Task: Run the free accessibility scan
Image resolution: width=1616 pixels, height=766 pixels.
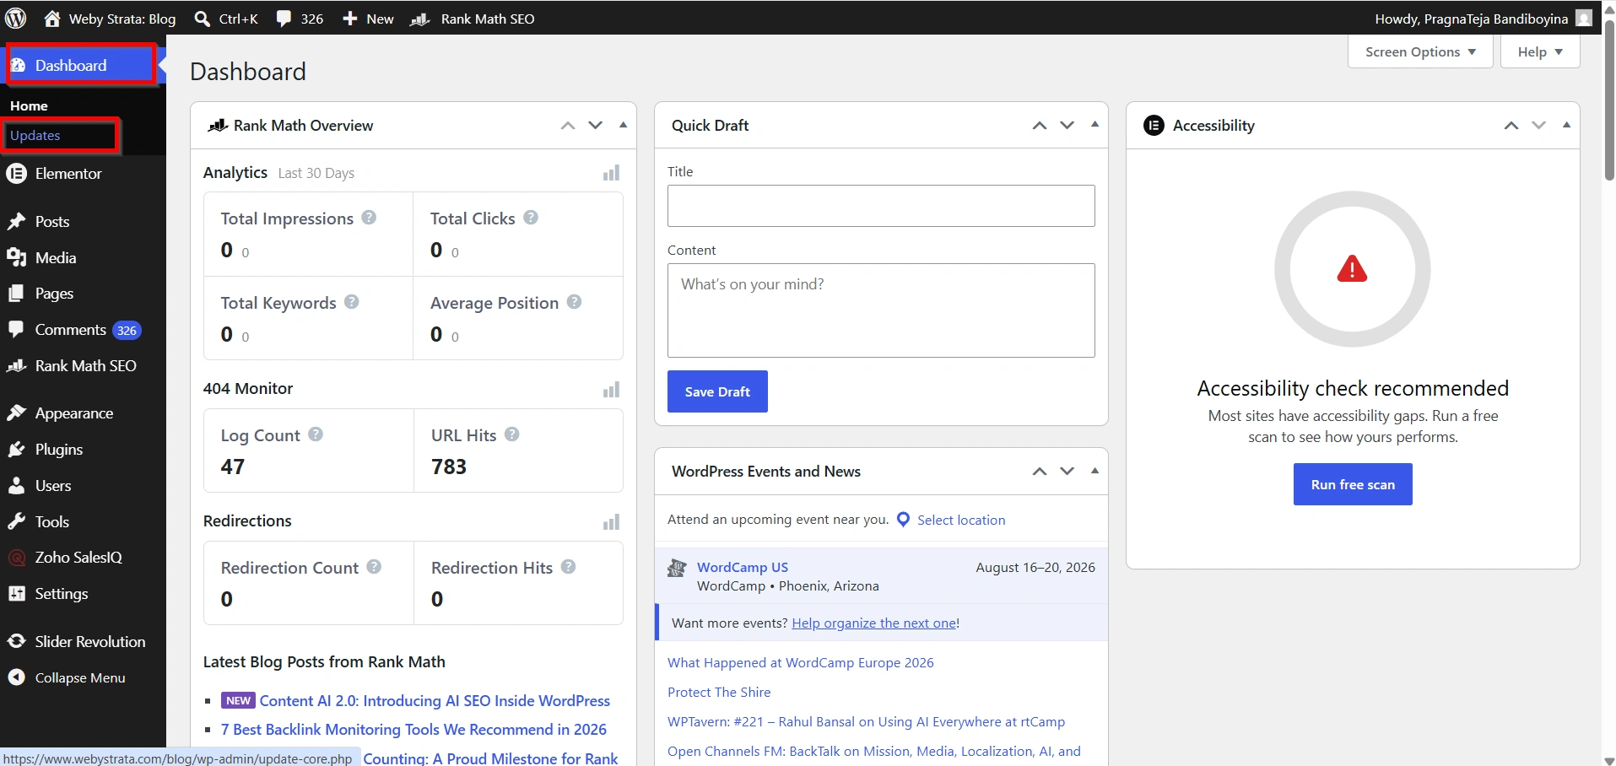Action: pos(1353,484)
